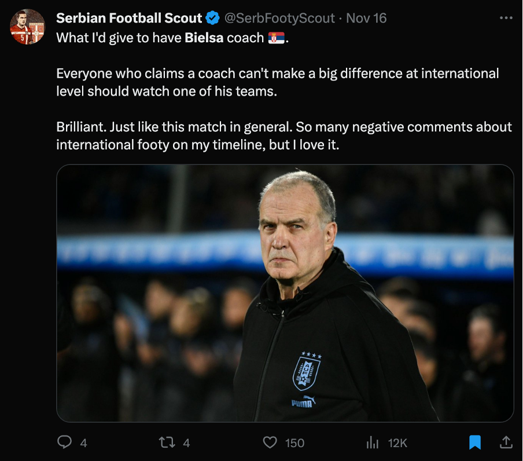Open the attached photo of the coach
Image resolution: width=523 pixels, height=461 pixels.
(x=285, y=293)
